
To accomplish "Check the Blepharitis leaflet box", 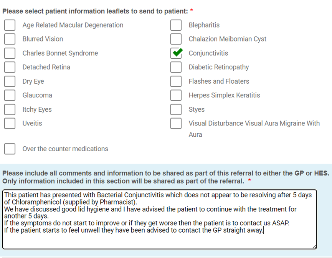I will (x=176, y=25).
